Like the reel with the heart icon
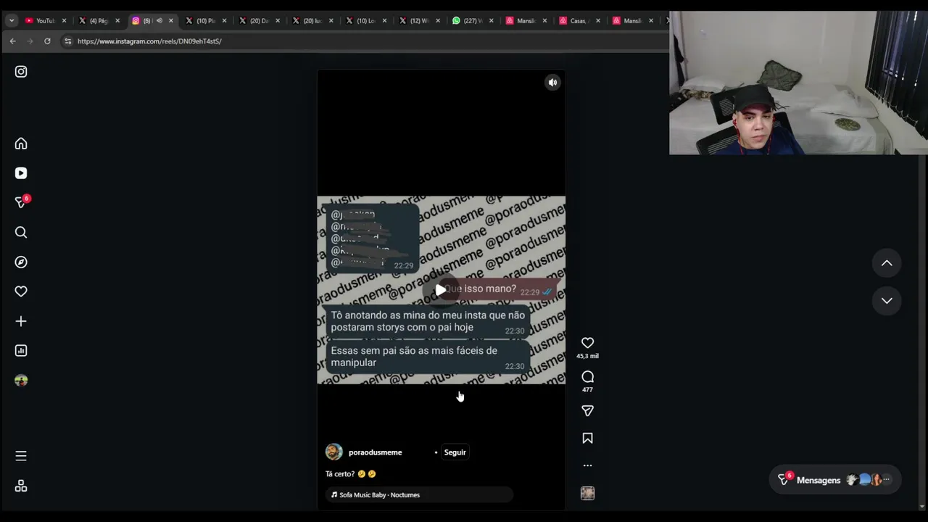This screenshot has height=522, width=928. pyautogui.click(x=587, y=343)
